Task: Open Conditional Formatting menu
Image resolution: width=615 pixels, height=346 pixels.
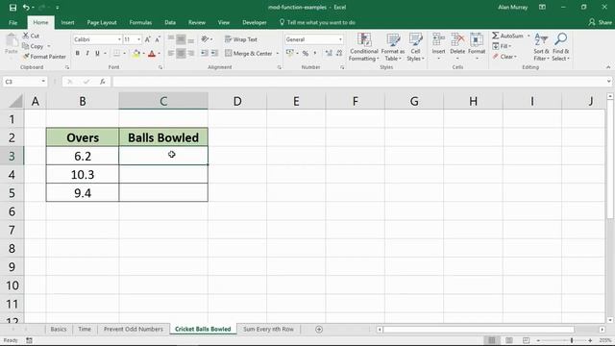Action: (364, 47)
